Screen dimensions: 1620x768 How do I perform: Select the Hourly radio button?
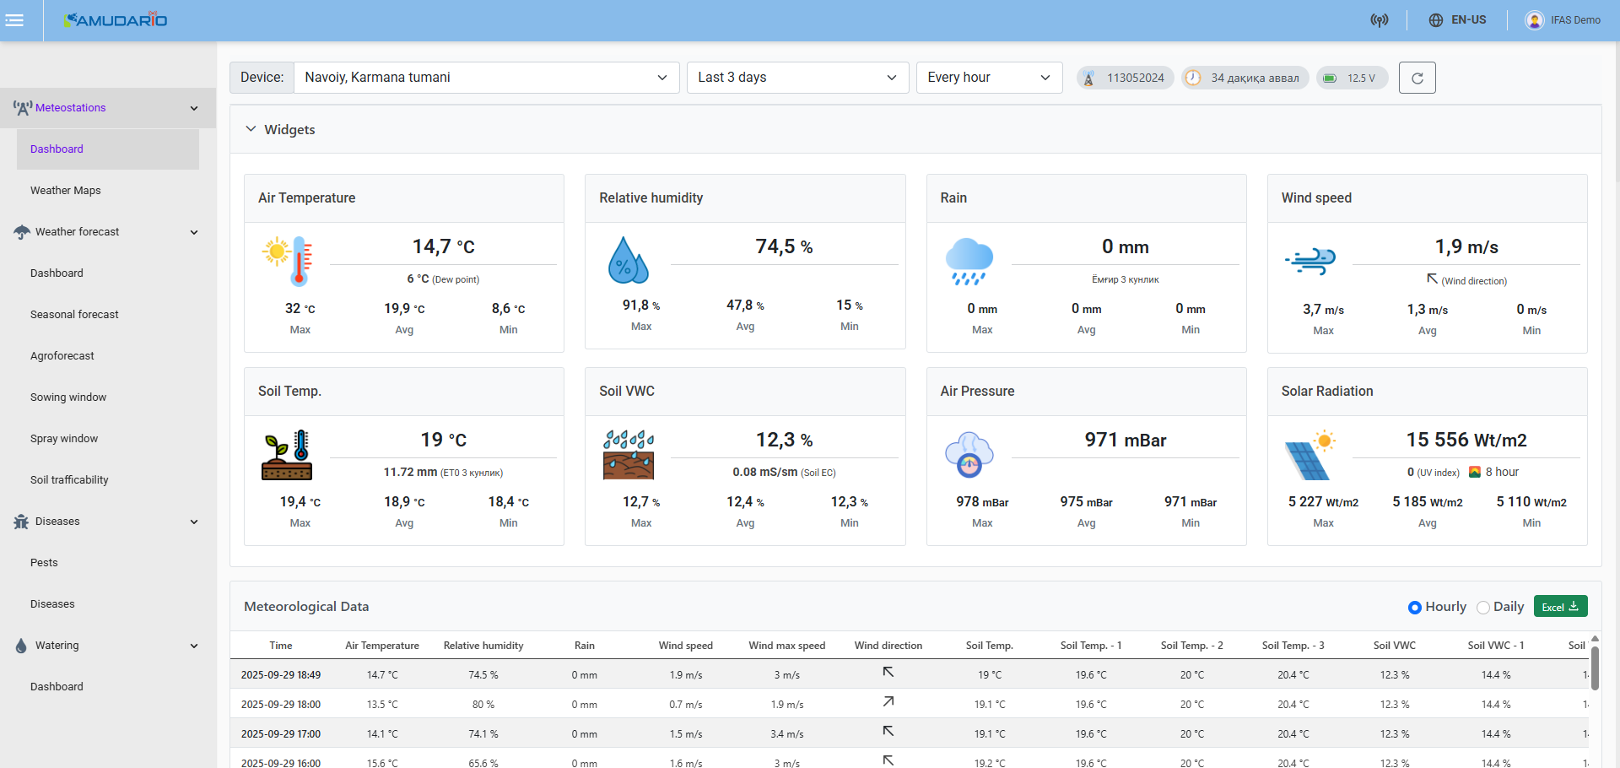tap(1415, 608)
